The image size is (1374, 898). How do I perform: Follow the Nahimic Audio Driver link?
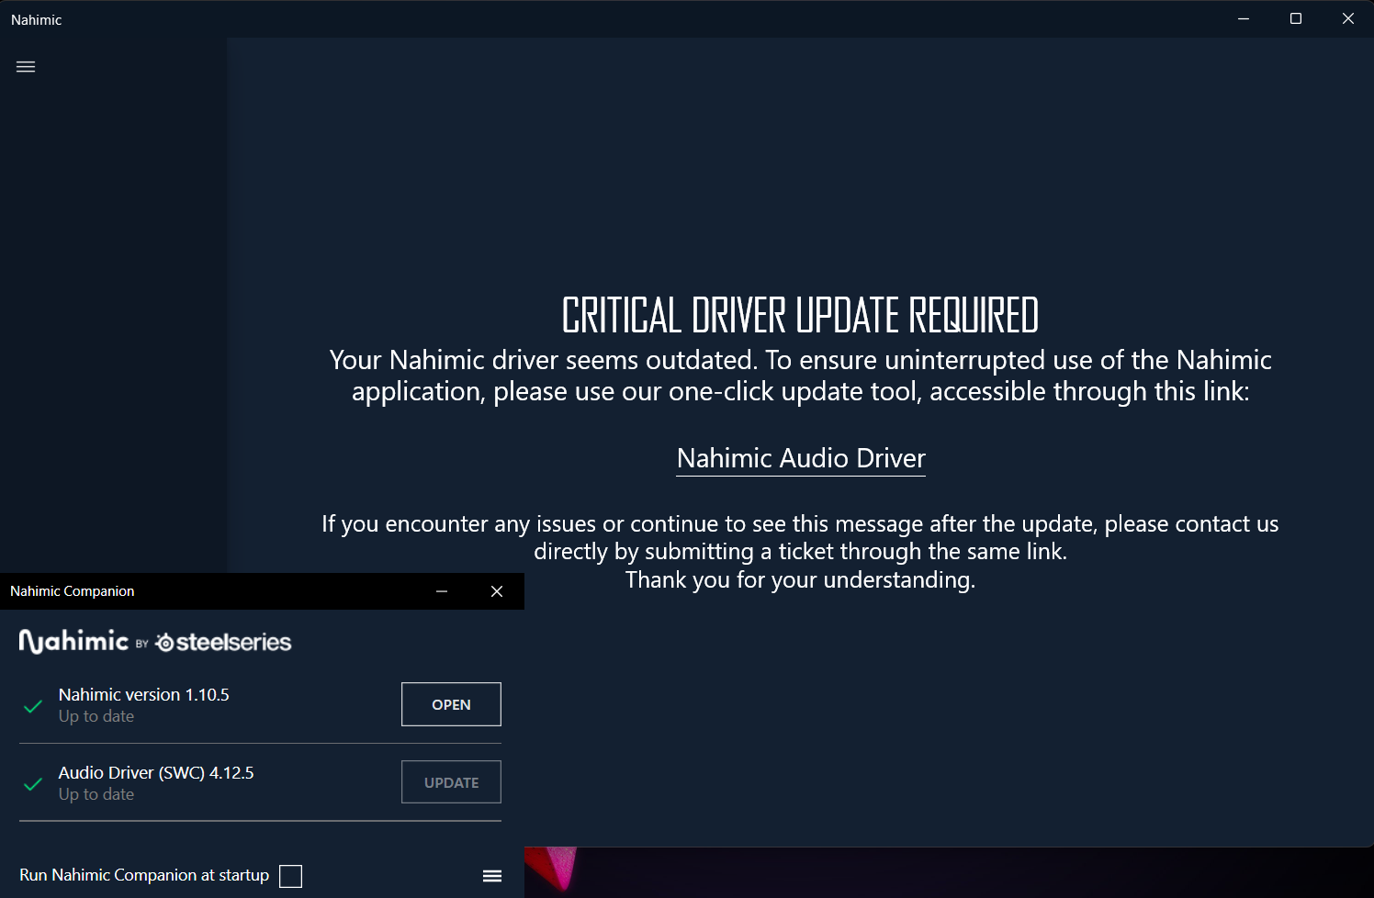coord(800,458)
